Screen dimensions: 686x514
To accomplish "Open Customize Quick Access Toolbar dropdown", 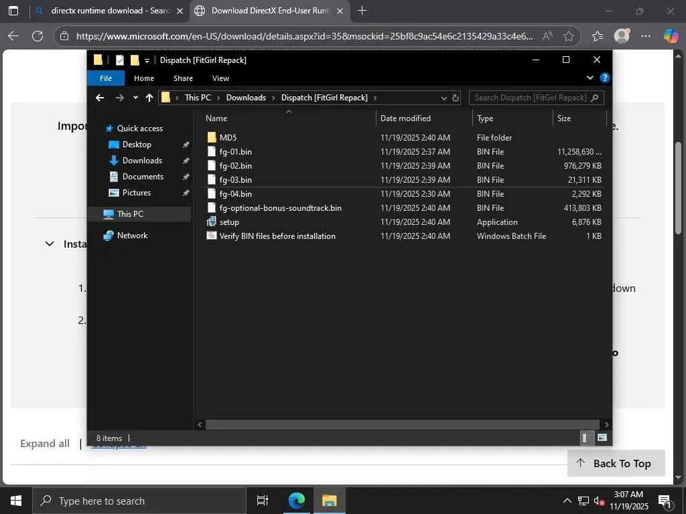I will point(147,60).
